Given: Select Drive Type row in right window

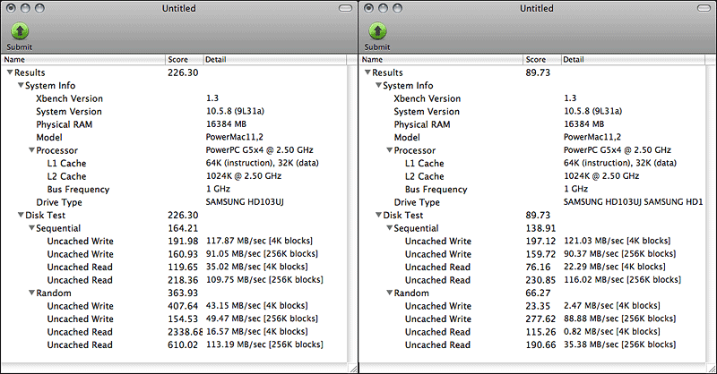Looking at the screenshot, I should (419, 202).
